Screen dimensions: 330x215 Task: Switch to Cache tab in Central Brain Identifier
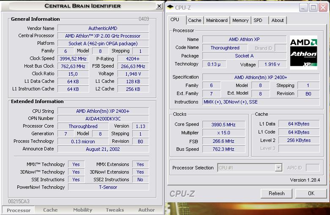coord(50,210)
